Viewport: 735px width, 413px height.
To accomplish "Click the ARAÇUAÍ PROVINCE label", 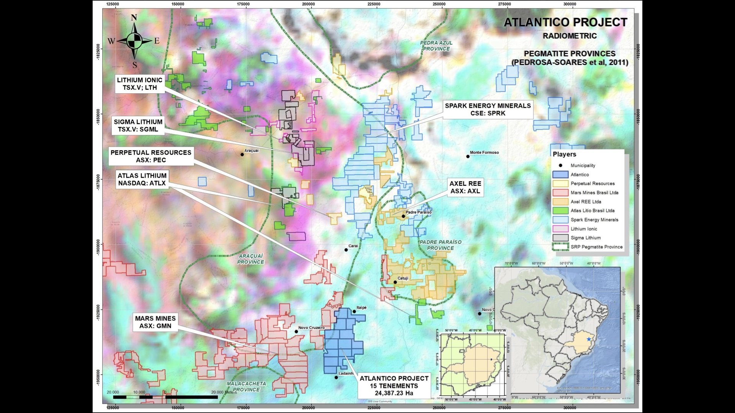I will coord(251,259).
